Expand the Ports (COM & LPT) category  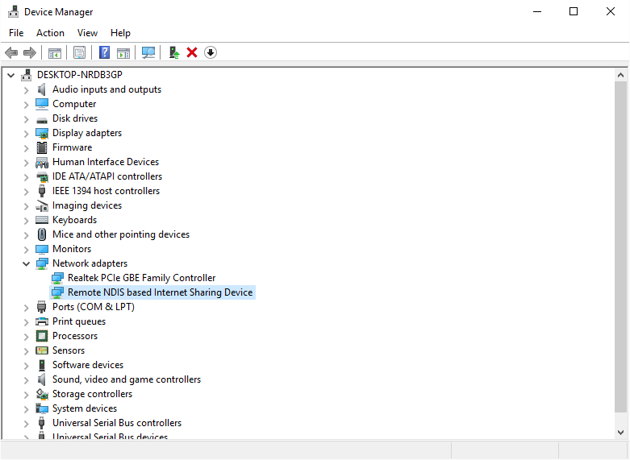pyautogui.click(x=27, y=307)
